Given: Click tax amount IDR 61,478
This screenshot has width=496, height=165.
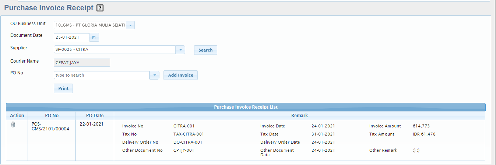Looking at the screenshot, I should pos(424,134).
